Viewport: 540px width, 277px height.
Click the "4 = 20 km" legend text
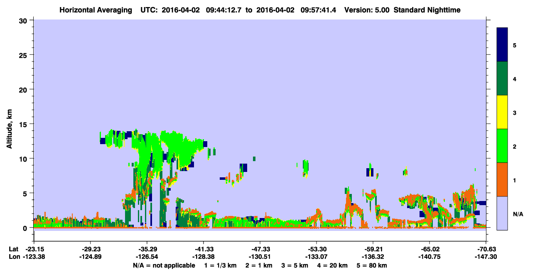pyautogui.click(x=333, y=265)
